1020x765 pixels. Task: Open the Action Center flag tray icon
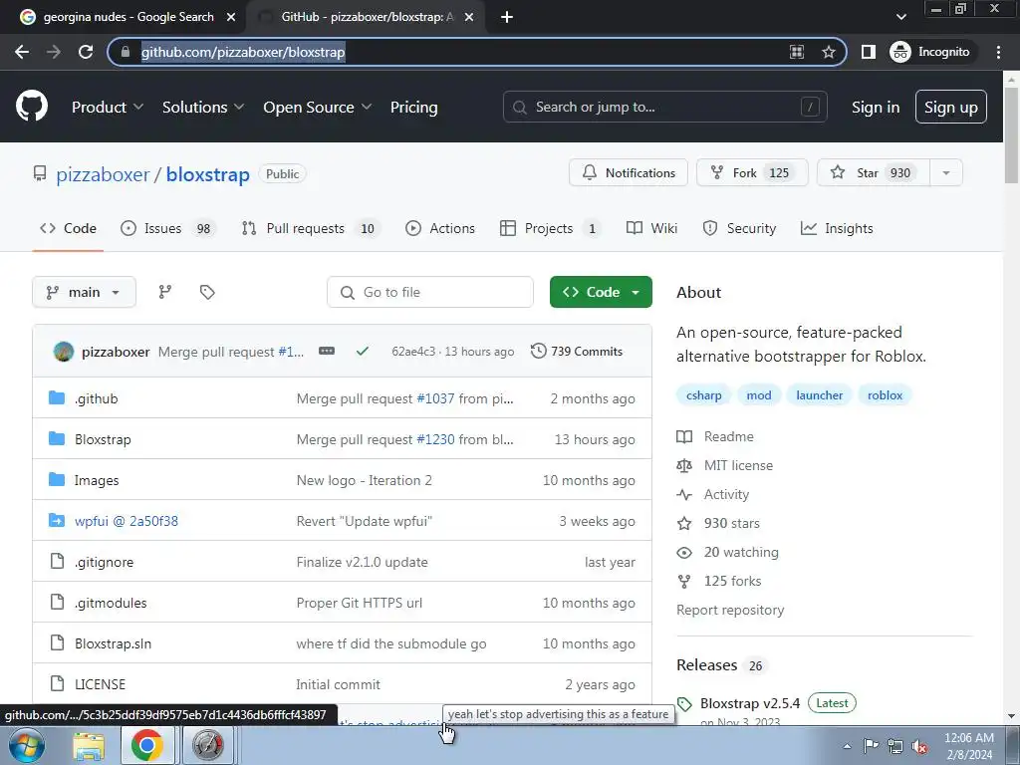(x=871, y=746)
